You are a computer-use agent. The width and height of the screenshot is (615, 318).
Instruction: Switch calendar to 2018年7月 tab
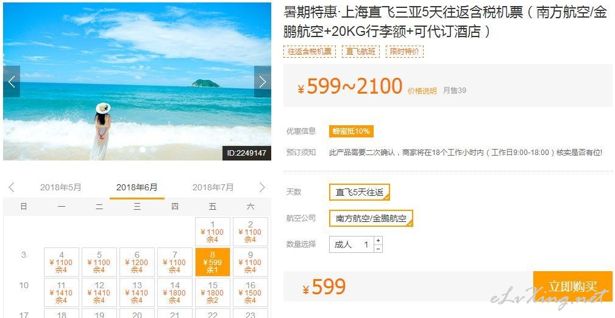point(213,187)
